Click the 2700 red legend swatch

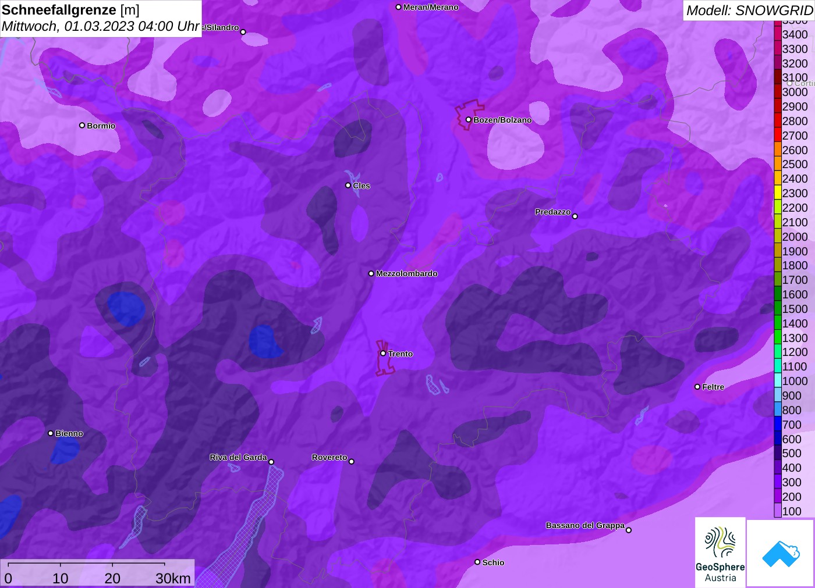(778, 136)
